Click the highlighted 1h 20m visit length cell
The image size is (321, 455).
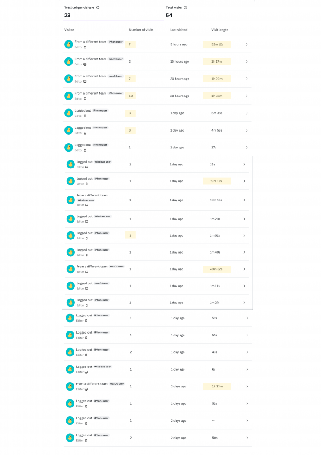click(217, 79)
